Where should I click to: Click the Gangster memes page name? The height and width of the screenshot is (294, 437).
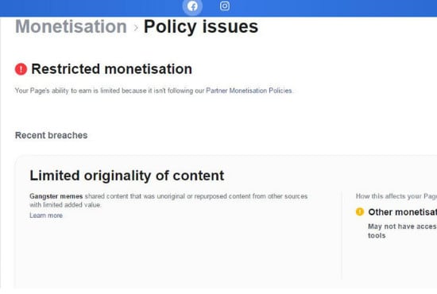point(56,196)
